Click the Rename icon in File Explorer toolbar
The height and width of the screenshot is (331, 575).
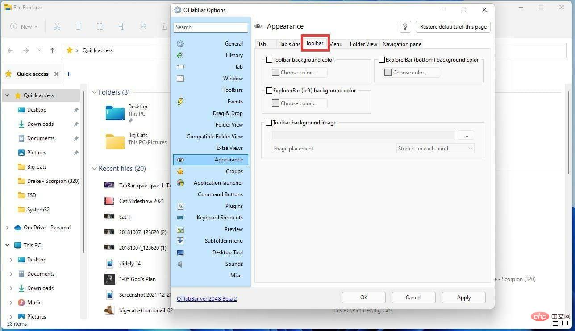[121, 27]
